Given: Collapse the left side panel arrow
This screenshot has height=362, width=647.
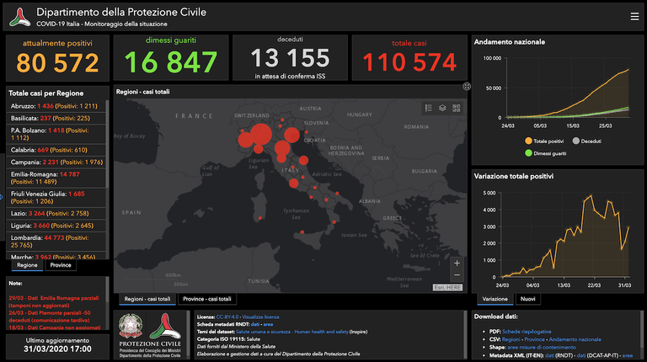Looking at the screenshot, I should 3,197.
